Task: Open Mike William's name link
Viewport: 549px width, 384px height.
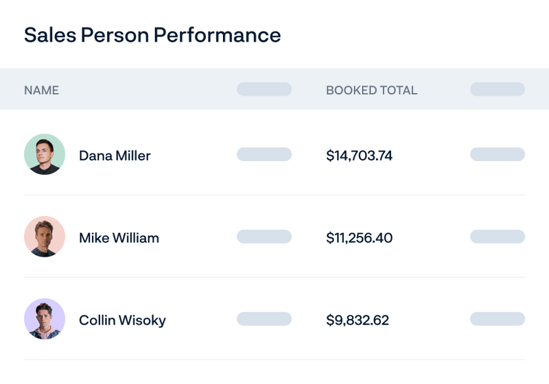Action: pyautogui.click(x=119, y=238)
